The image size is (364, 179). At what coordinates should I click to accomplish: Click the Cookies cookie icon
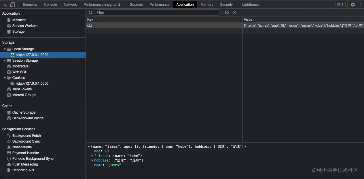pos(9,78)
